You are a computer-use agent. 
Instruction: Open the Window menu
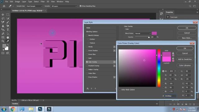pos(60,2)
